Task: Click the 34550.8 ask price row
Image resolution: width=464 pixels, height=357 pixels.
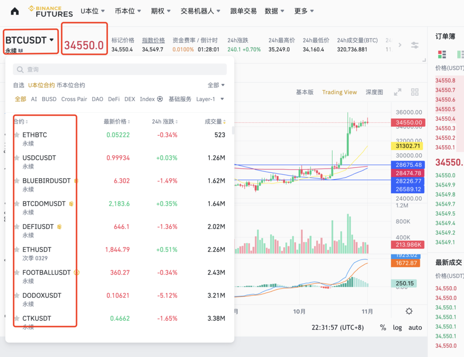Action: [449, 80]
